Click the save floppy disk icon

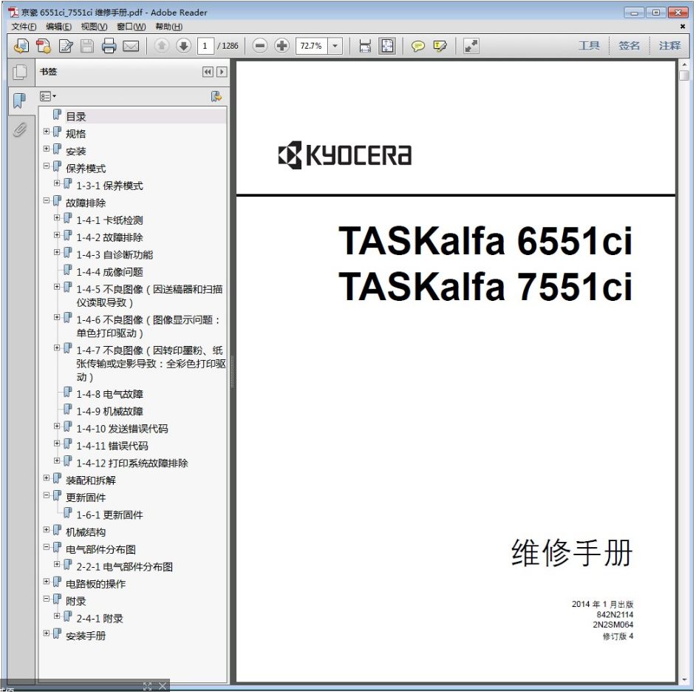[87, 46]
